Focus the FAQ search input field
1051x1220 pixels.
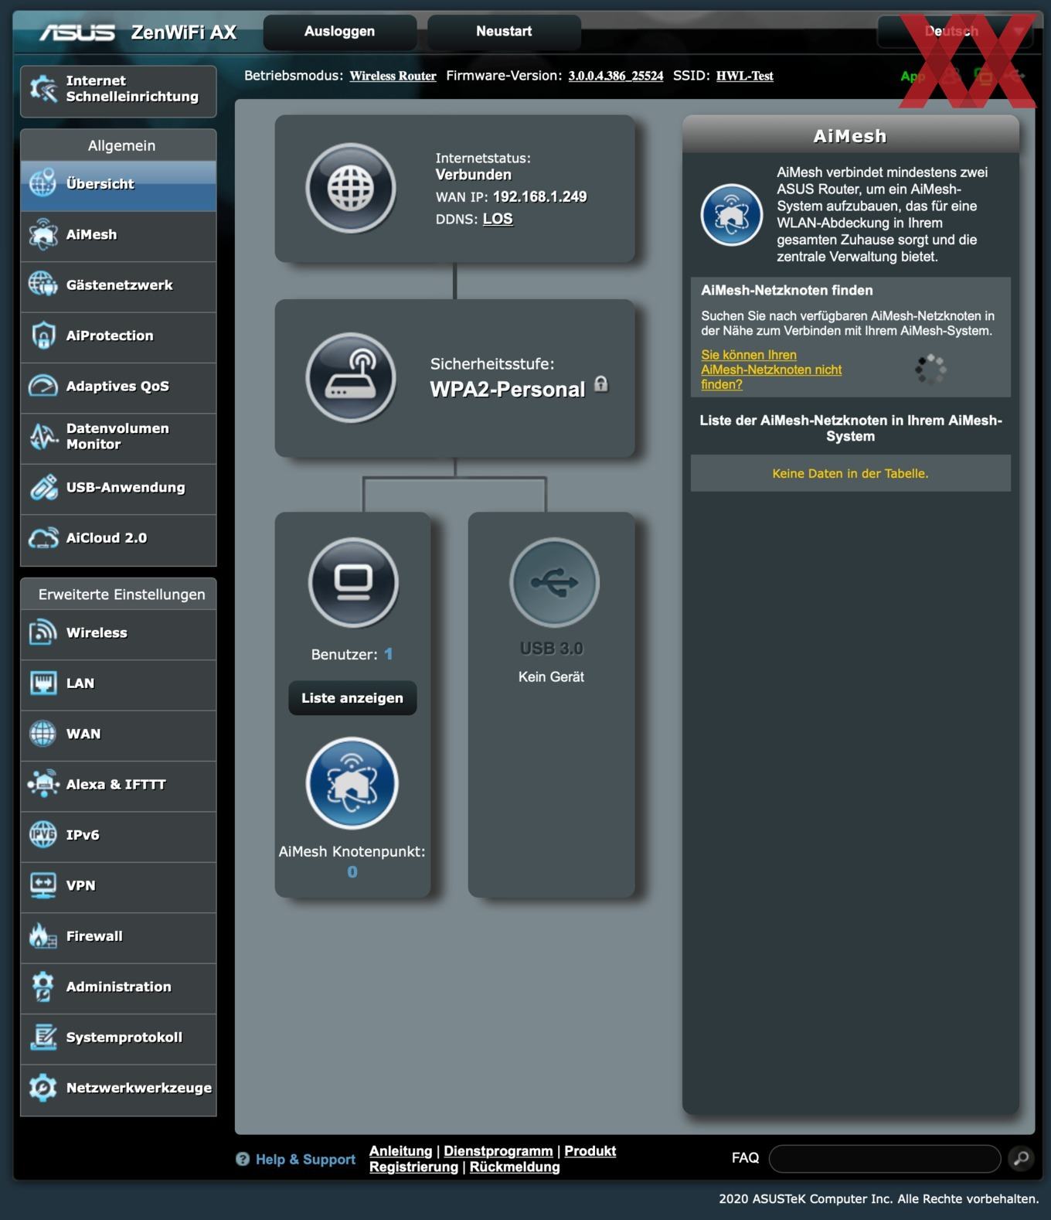pos(885,1158)
